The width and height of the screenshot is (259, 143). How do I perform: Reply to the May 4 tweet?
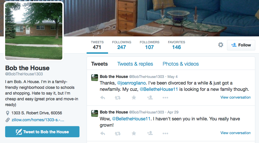pyautogui.click(x=103, y=98)
